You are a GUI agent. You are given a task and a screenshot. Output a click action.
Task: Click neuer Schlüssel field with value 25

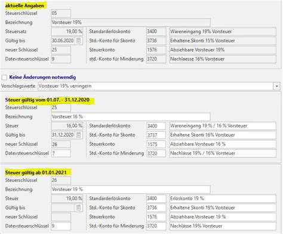click(61, 50)
